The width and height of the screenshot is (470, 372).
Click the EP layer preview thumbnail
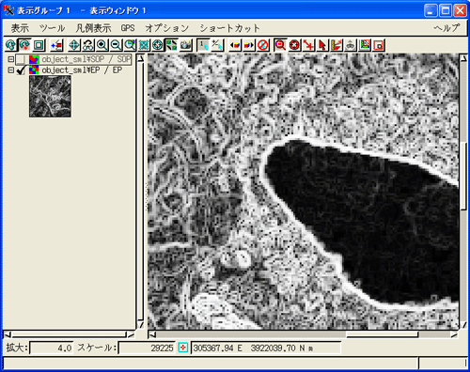click(x=50, y=97)
